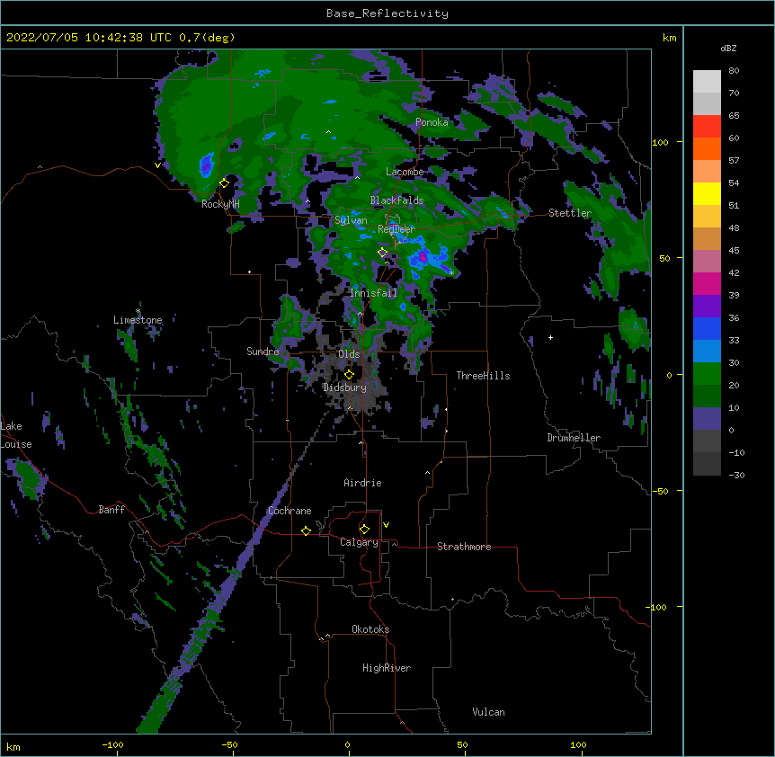The image size is (775, 757).
Task: Click the -30 value on dBZ legend
Action: pos(736,475)
